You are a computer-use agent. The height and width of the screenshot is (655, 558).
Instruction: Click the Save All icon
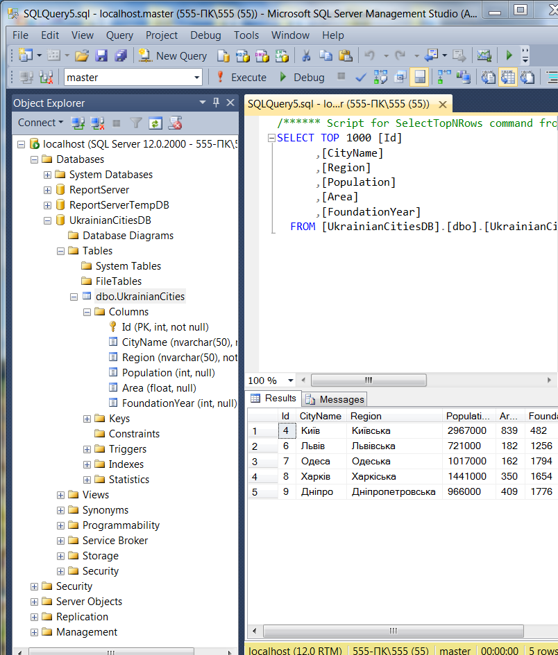coord(121,55)
